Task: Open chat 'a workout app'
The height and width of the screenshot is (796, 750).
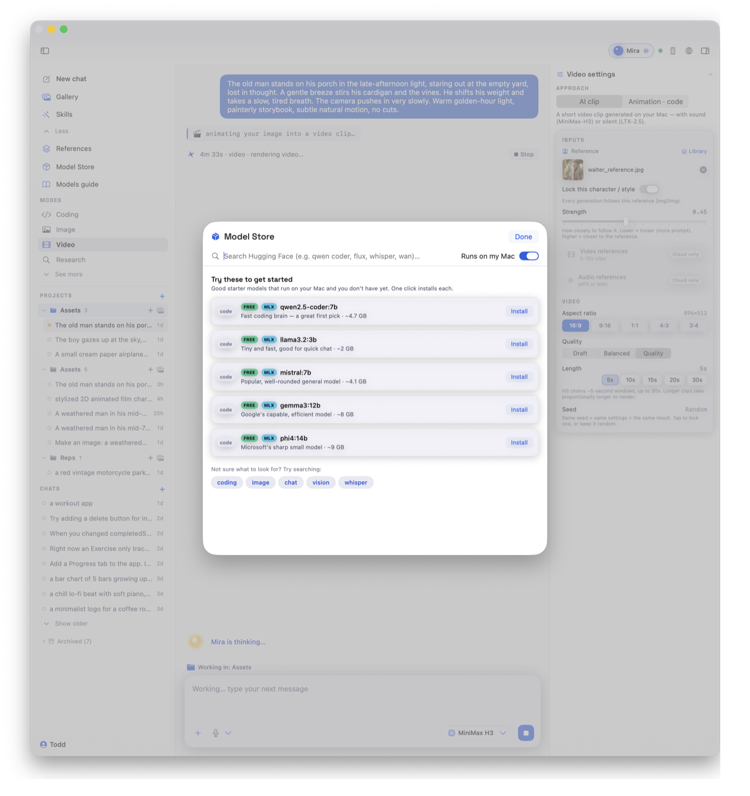Action: tap(103, 504)
